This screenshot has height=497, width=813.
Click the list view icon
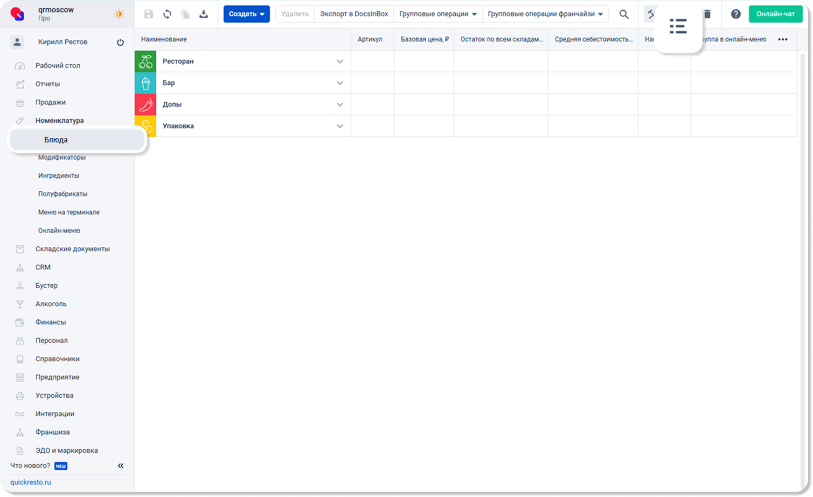678,26
